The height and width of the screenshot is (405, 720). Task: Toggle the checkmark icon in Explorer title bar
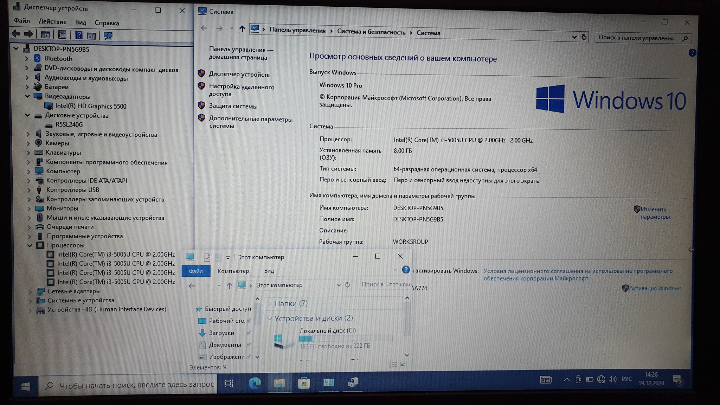click(207, 257)
